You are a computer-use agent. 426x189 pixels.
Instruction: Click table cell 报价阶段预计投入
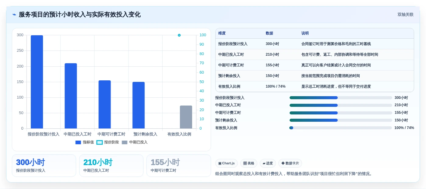[233, 44]
